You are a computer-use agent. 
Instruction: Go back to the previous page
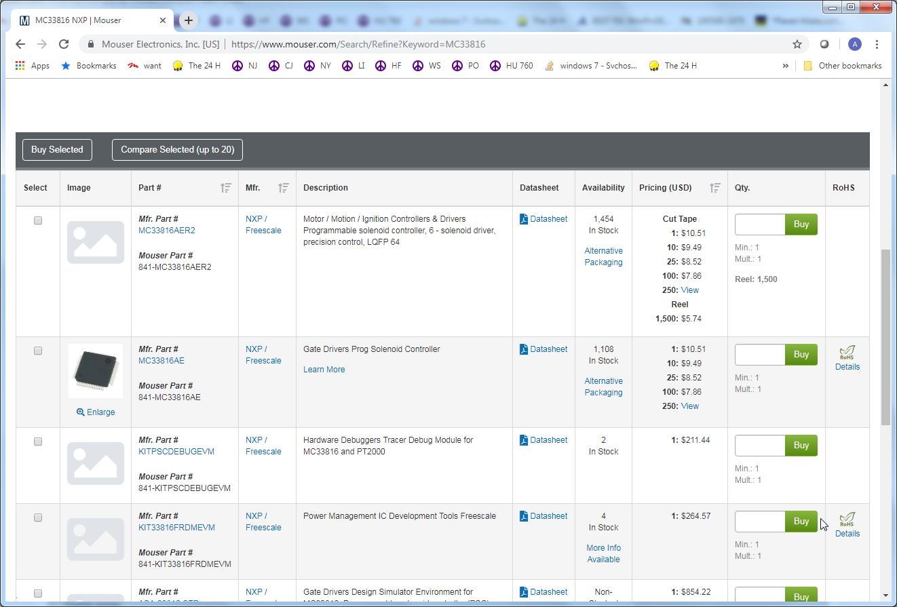20,44
